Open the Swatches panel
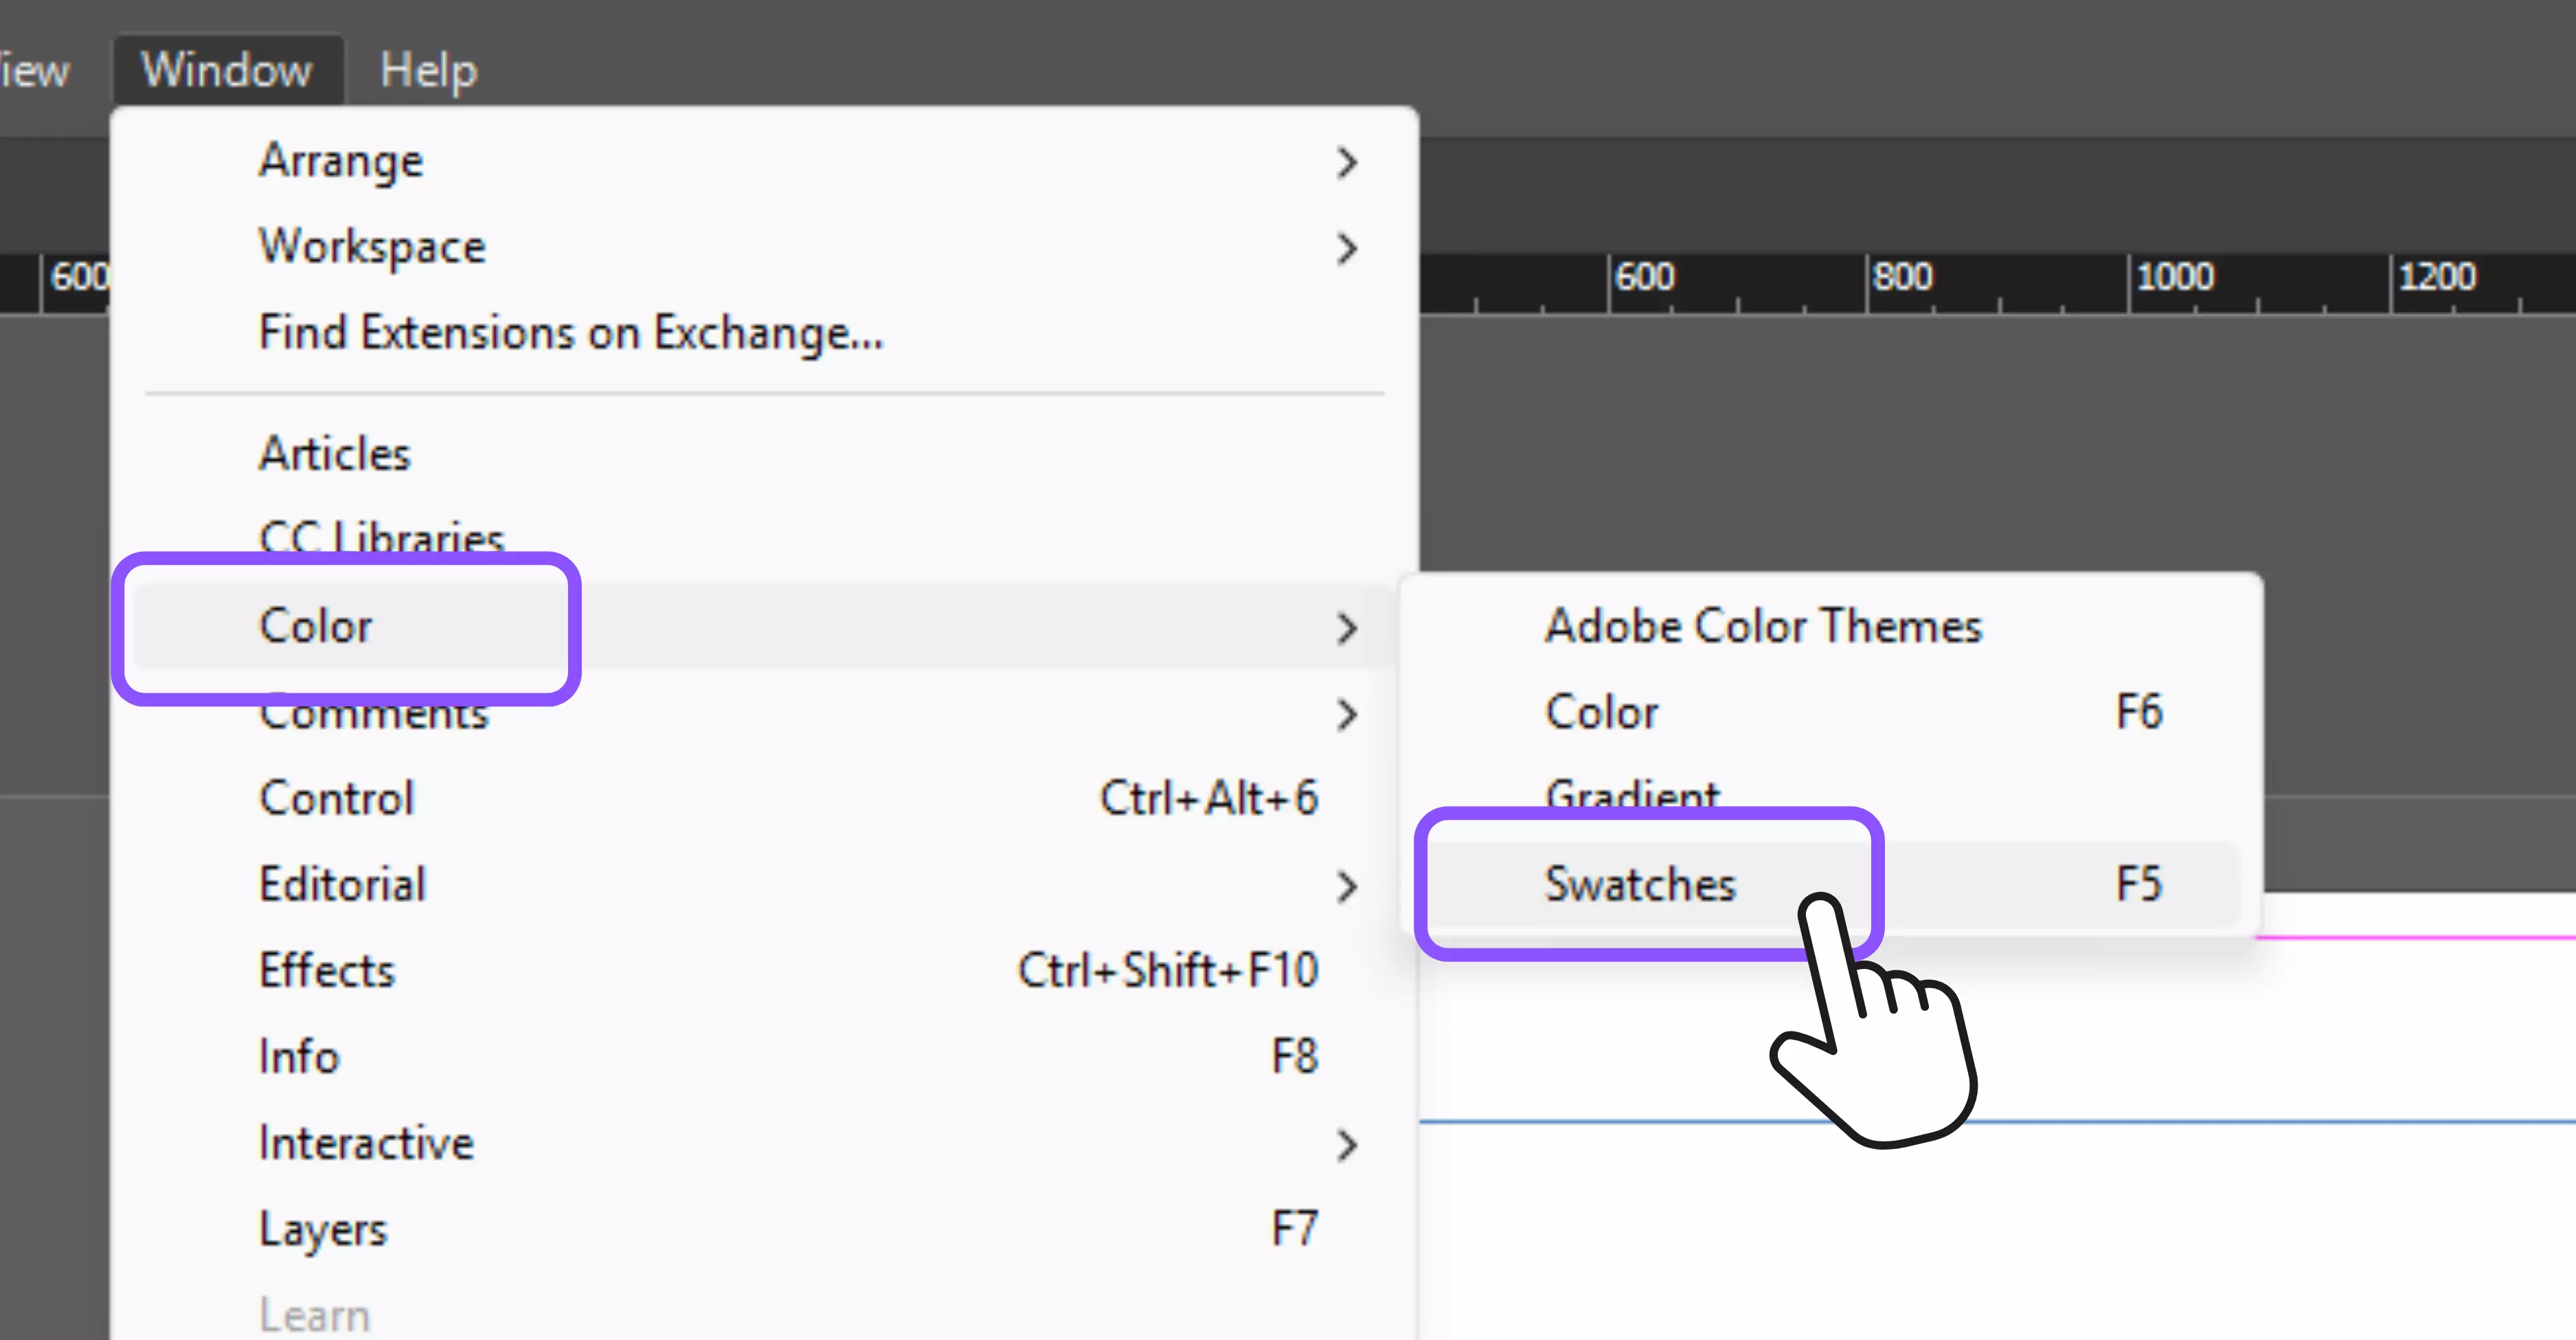 coord(1640,884)
